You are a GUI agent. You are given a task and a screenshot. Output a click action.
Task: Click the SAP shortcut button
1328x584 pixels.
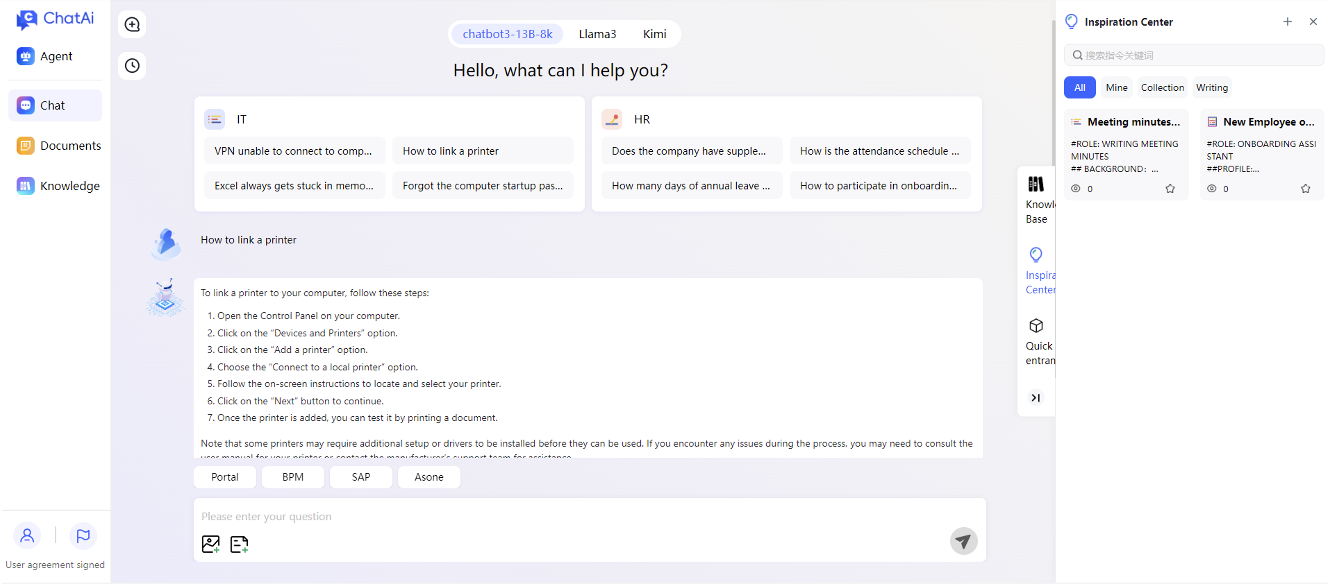point(361,477)
